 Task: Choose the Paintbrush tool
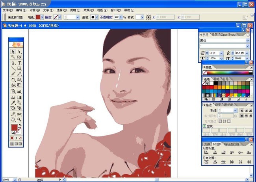click(13, 74)
